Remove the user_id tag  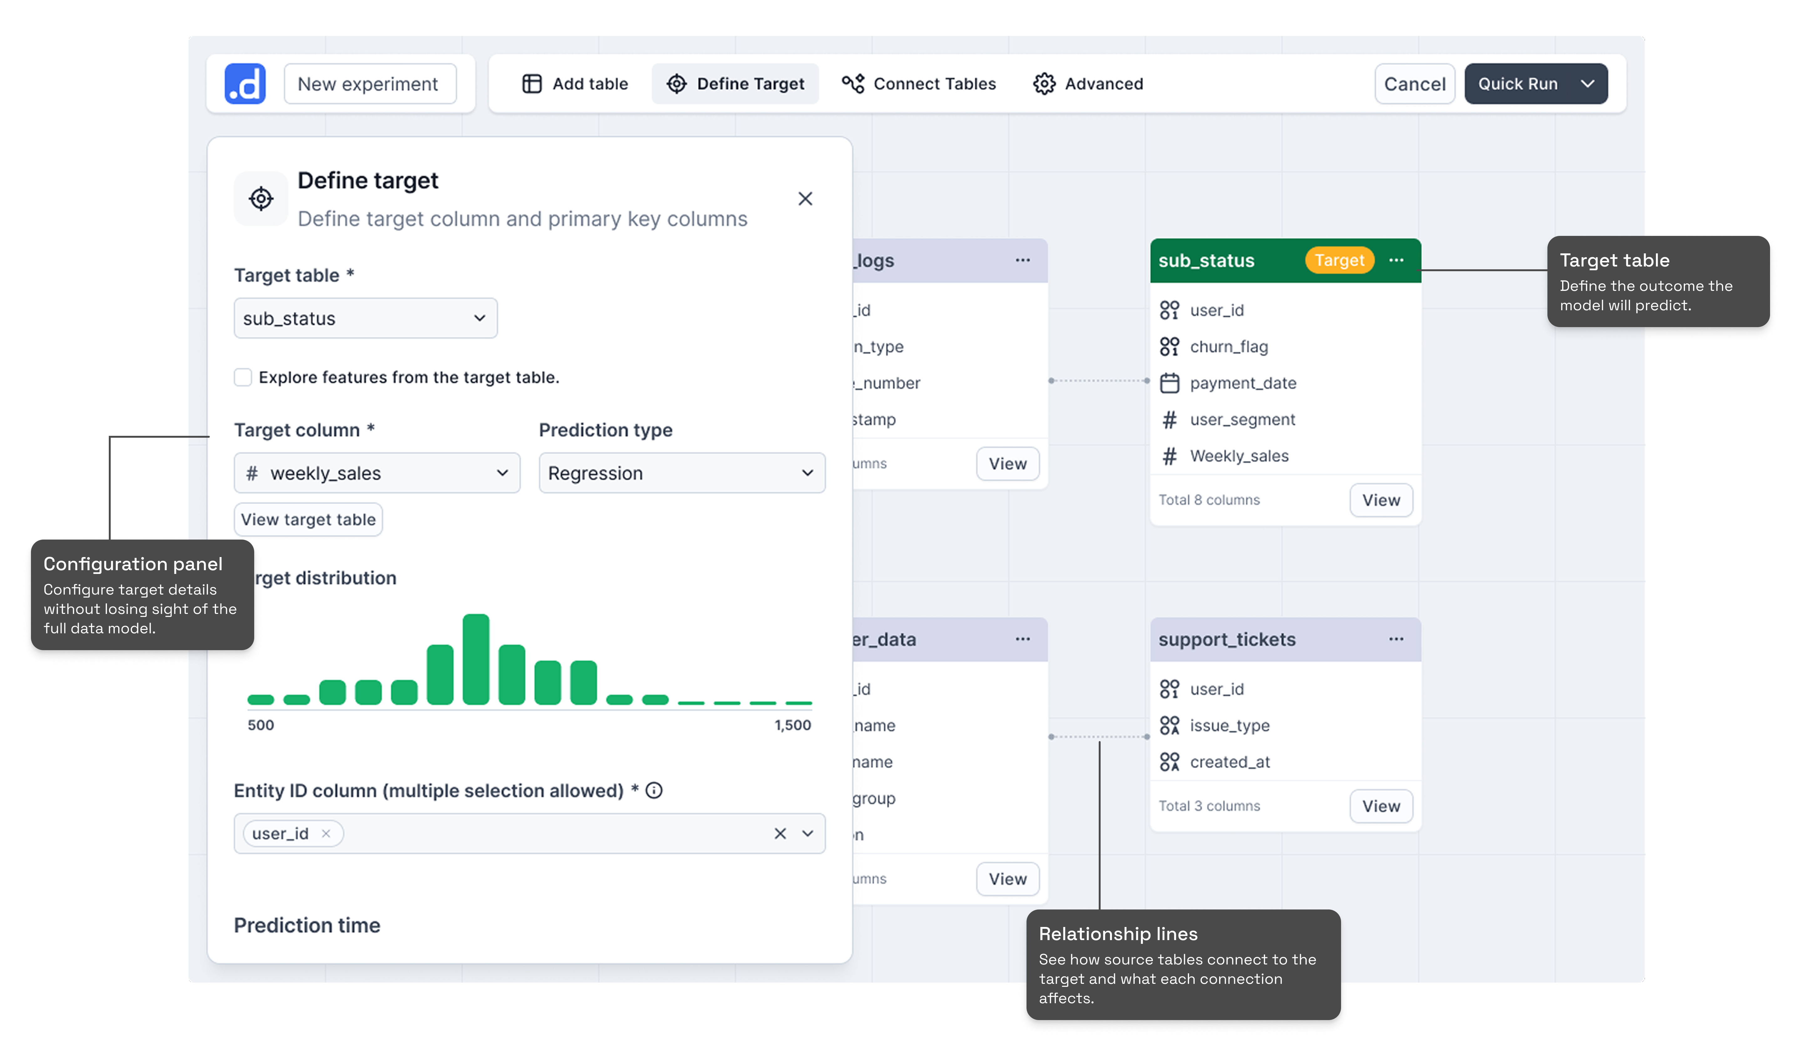click(x=326, y=833)
